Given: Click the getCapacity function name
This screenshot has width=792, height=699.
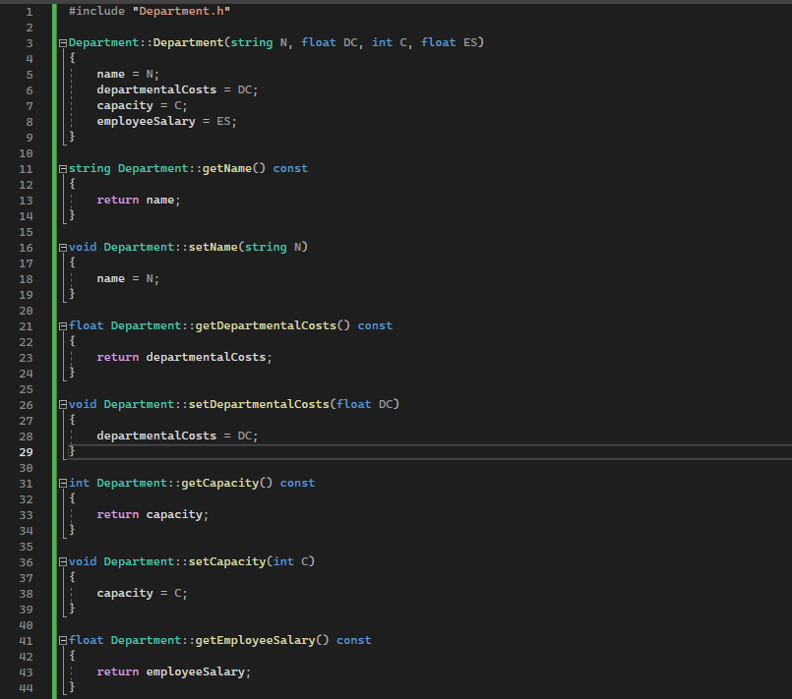Looking at the screenshot, I should (x=219, y=484).
